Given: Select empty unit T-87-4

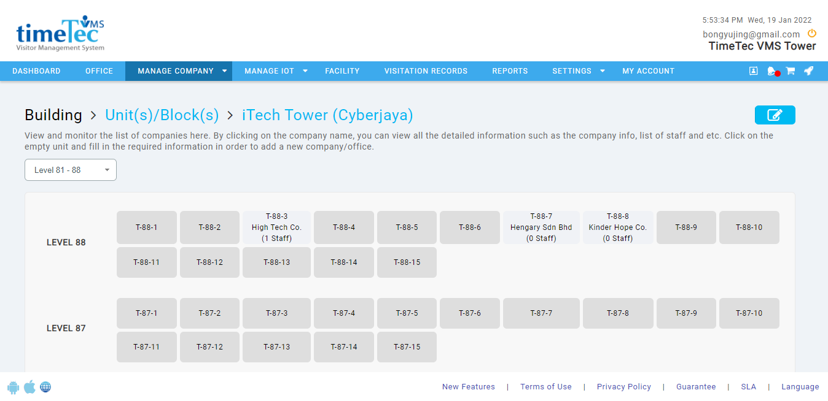Looking at the screenshot, I should (x=344, y=313).
